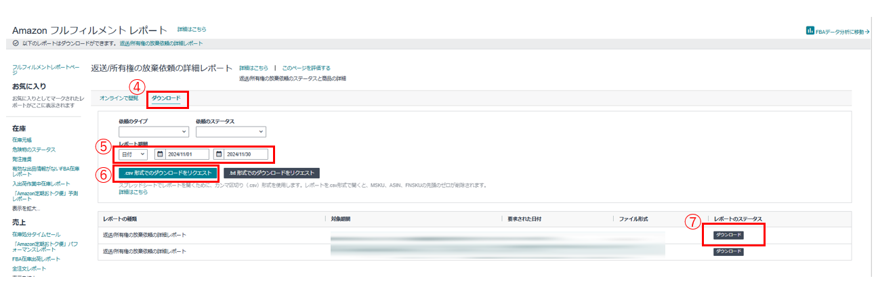The width and height of the screenshot is (876, 287).
Task: Click ダウンロード button in first report row
Action: tap(728, 235)
